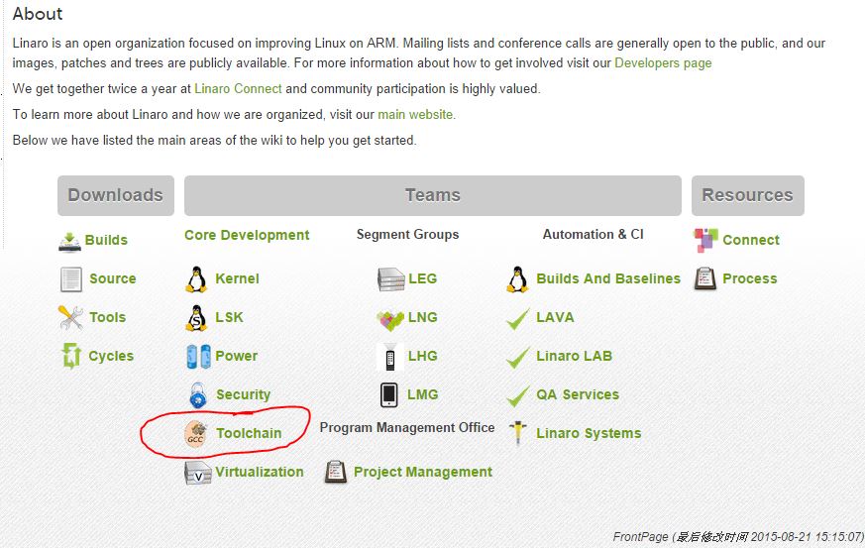Open the Builds And Baselines link
The image size is (865, 548).
[608, 278]
